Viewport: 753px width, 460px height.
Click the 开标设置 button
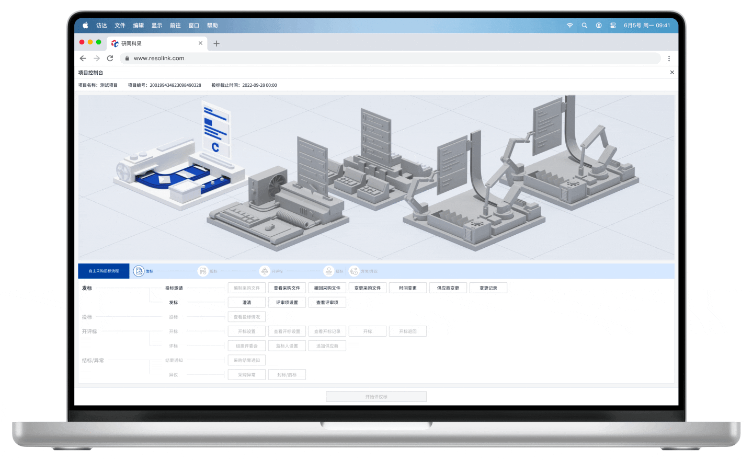click(x=247, y=331)
